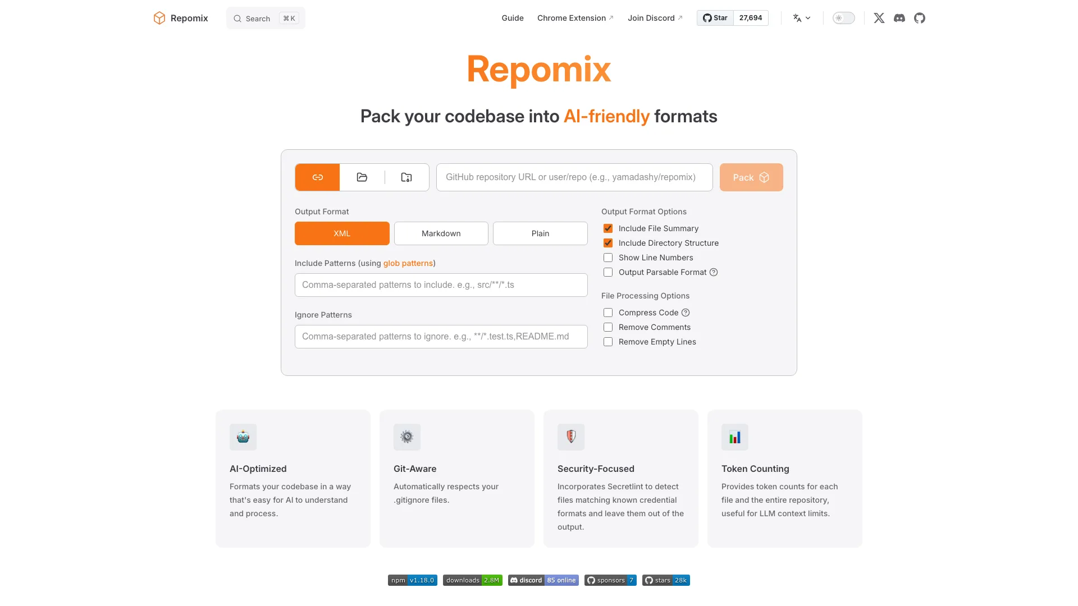The width and height of the screenshot is (1078, 606).
Task: Click the Repomix hexagon logo icon
Action: click(x=159, y=18)
